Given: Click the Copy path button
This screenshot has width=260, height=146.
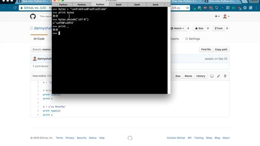Looking at the screenshot, I should coord(221,49).
